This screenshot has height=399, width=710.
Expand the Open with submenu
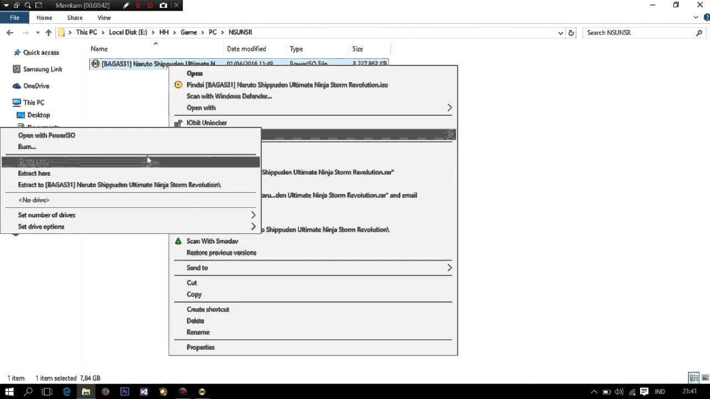313,108
